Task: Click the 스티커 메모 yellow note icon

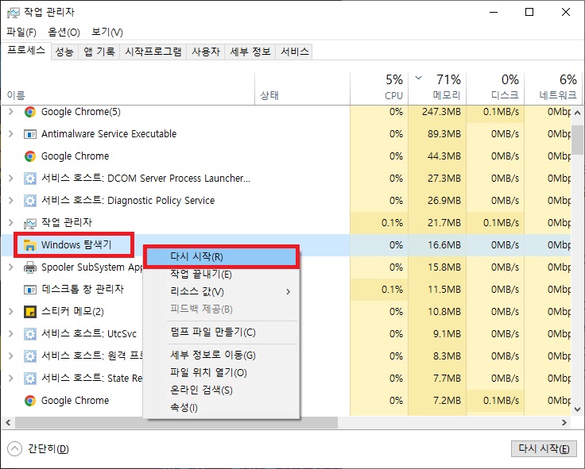Action: (x=30, y=312)
